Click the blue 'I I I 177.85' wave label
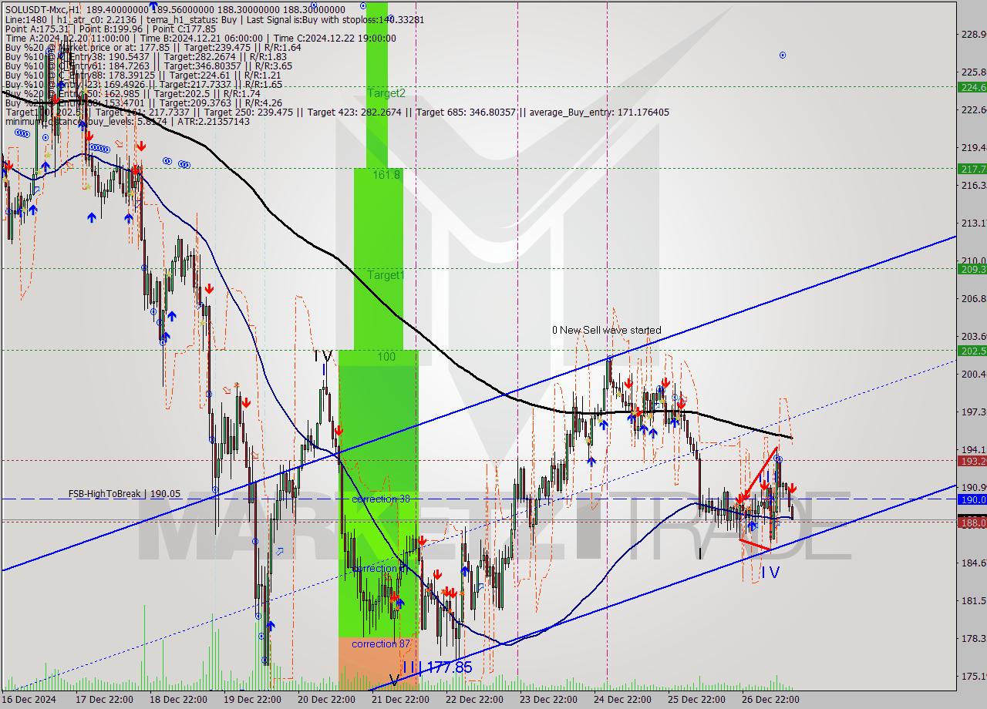The width and height of the screenshot is (987, 709). tap(436, 667)
